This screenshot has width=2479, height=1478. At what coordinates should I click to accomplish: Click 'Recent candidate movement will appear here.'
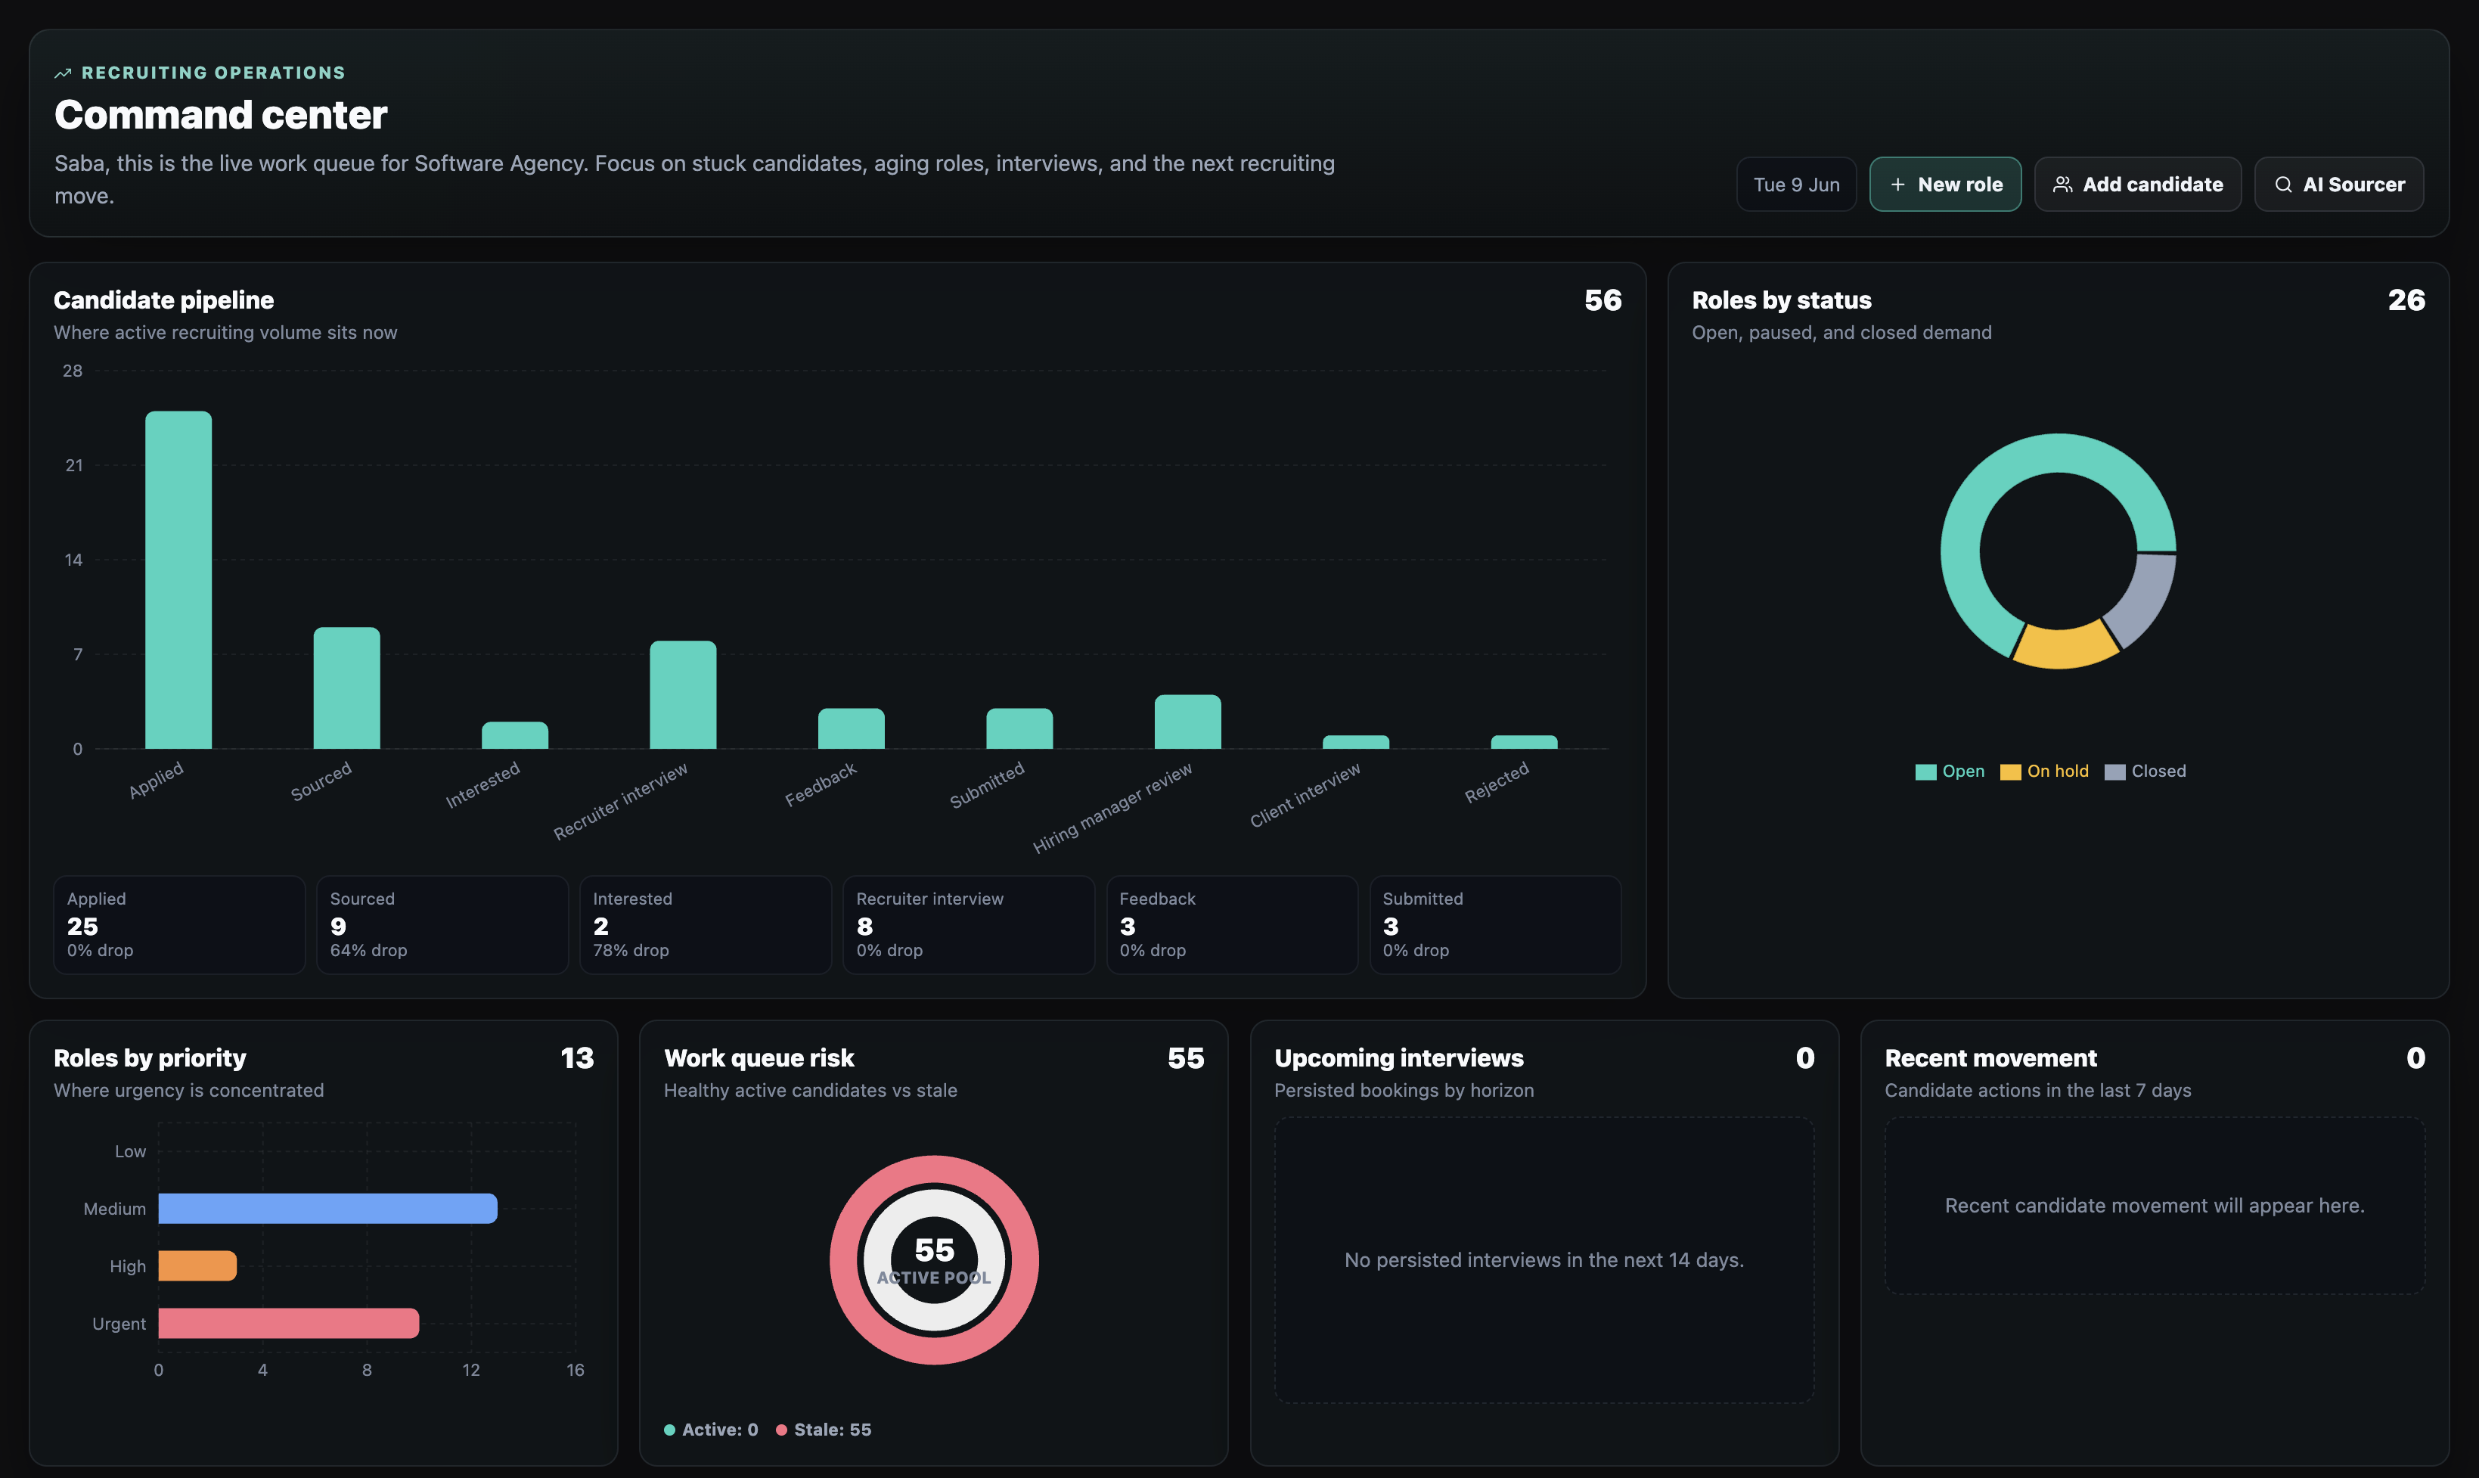2155,1205
